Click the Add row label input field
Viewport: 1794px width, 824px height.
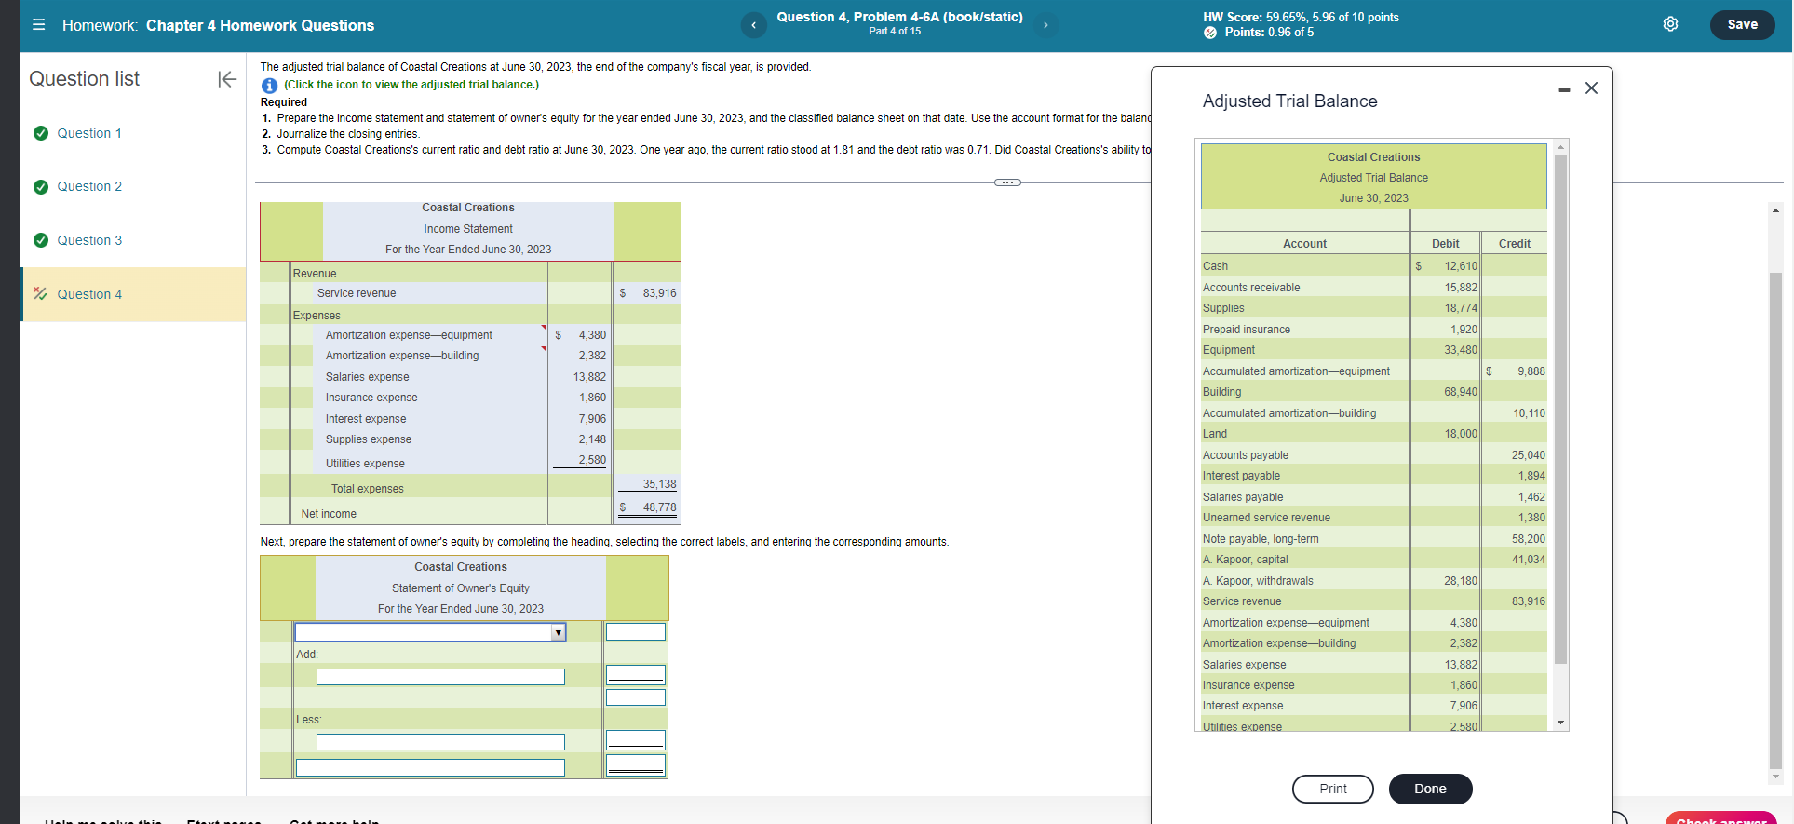pyautogui.click(x=440, y=677)
